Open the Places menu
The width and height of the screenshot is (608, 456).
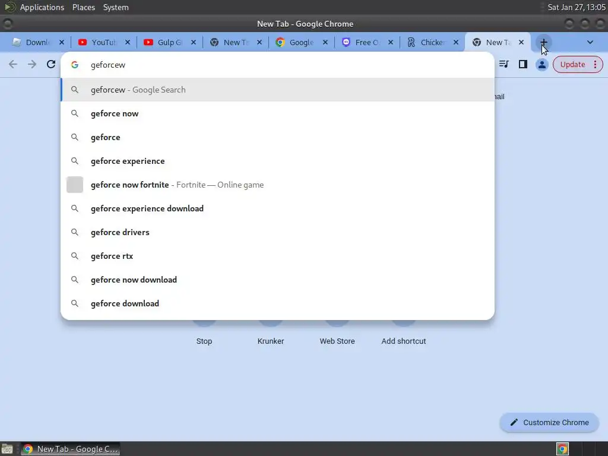(x=84, y=7)
